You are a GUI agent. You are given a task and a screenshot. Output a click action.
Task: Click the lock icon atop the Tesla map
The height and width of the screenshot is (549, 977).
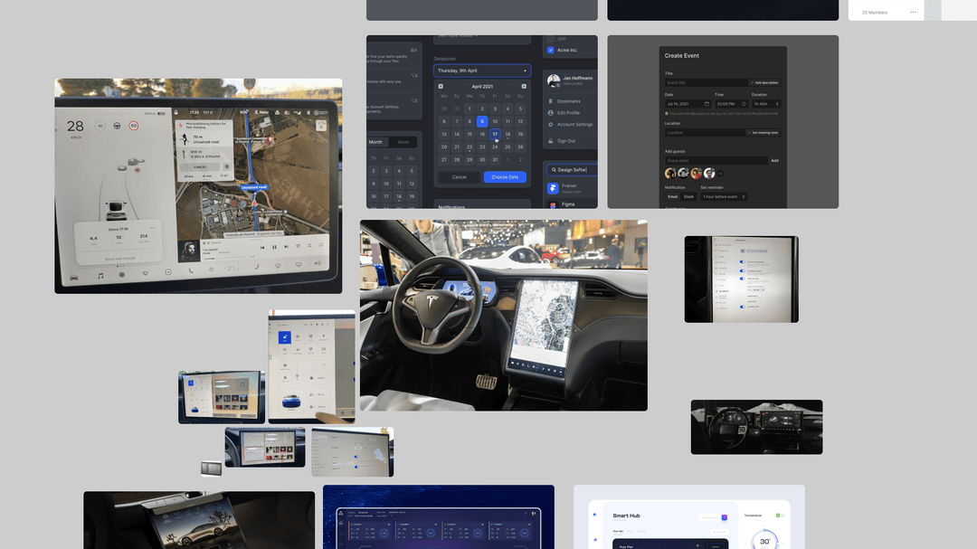(x=175, y=113)
